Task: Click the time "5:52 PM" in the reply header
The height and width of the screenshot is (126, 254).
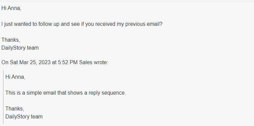Action: click(x=68, y=63)
